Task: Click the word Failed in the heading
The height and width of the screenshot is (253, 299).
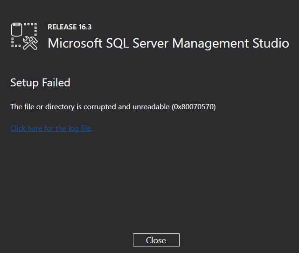Action: coord(56,83)
